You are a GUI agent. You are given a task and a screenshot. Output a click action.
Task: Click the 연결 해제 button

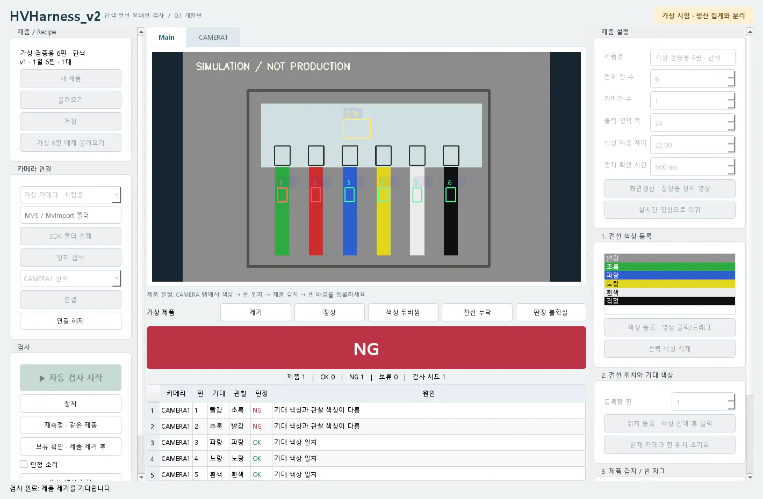point(70,321)
